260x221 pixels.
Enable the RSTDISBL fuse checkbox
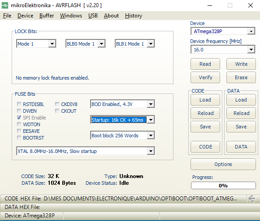[x=19, y=104]
